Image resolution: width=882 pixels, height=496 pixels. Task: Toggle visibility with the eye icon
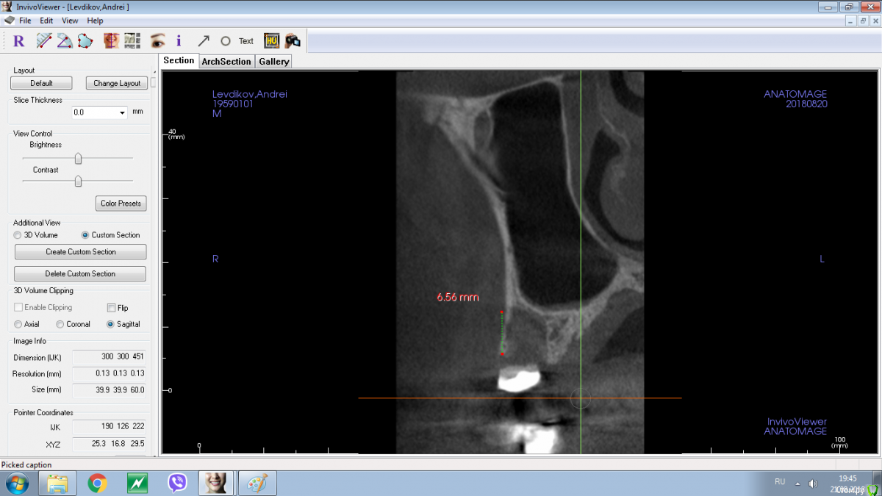(157, 41)
